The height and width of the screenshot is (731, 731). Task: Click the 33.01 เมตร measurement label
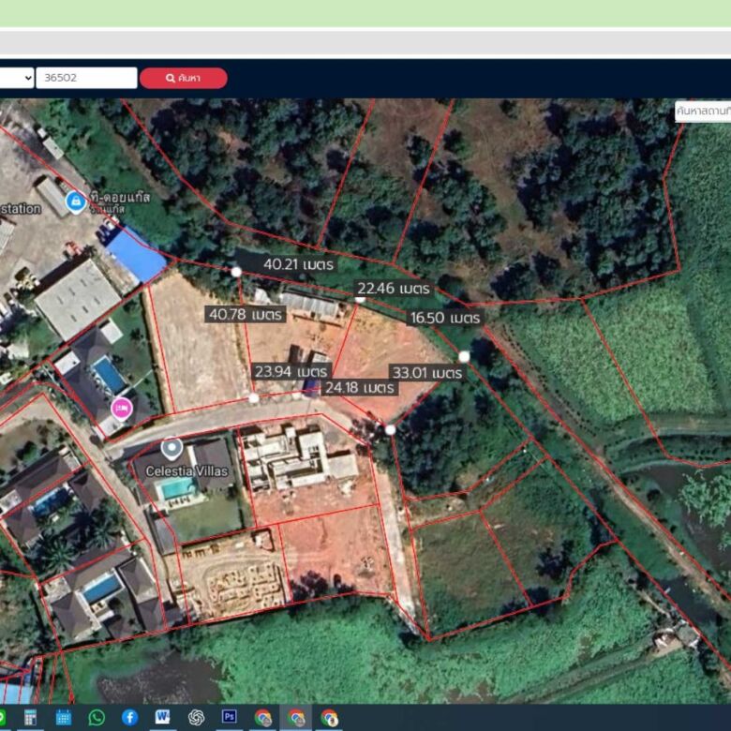[426, 373]
